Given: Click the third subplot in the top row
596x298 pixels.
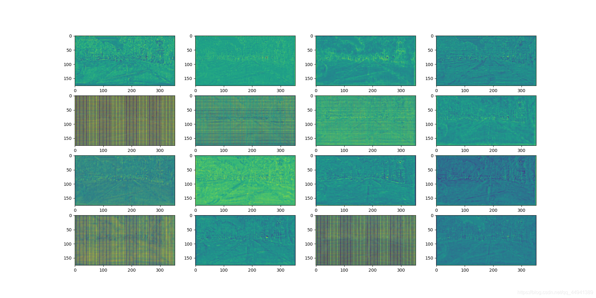Looking at the screenshot, I should 366,61.
